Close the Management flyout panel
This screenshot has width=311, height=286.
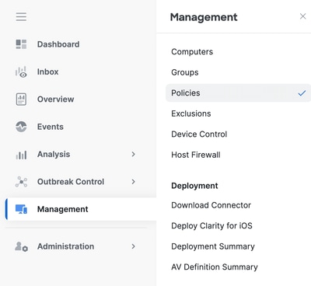click(x=302, y=16)
